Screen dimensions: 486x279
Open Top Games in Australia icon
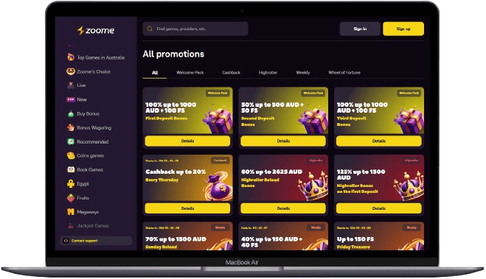tap(71, 57)
